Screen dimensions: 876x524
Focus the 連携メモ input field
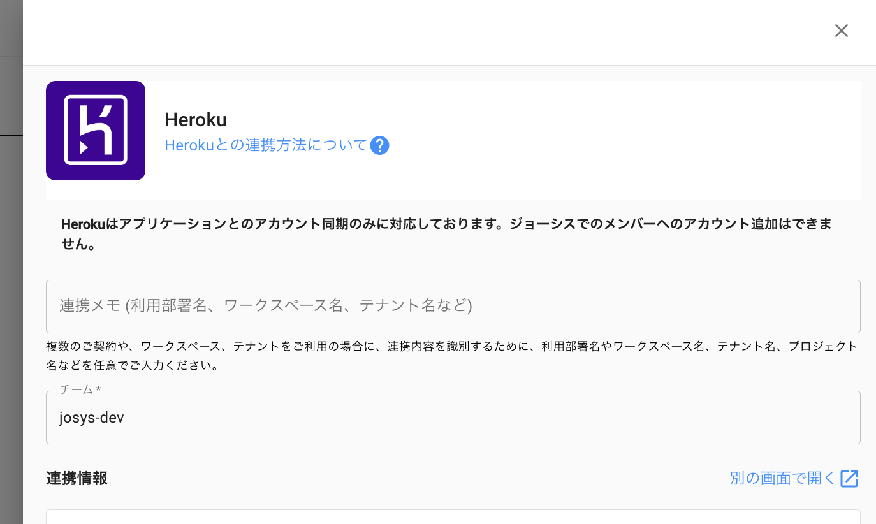[453, 307]
